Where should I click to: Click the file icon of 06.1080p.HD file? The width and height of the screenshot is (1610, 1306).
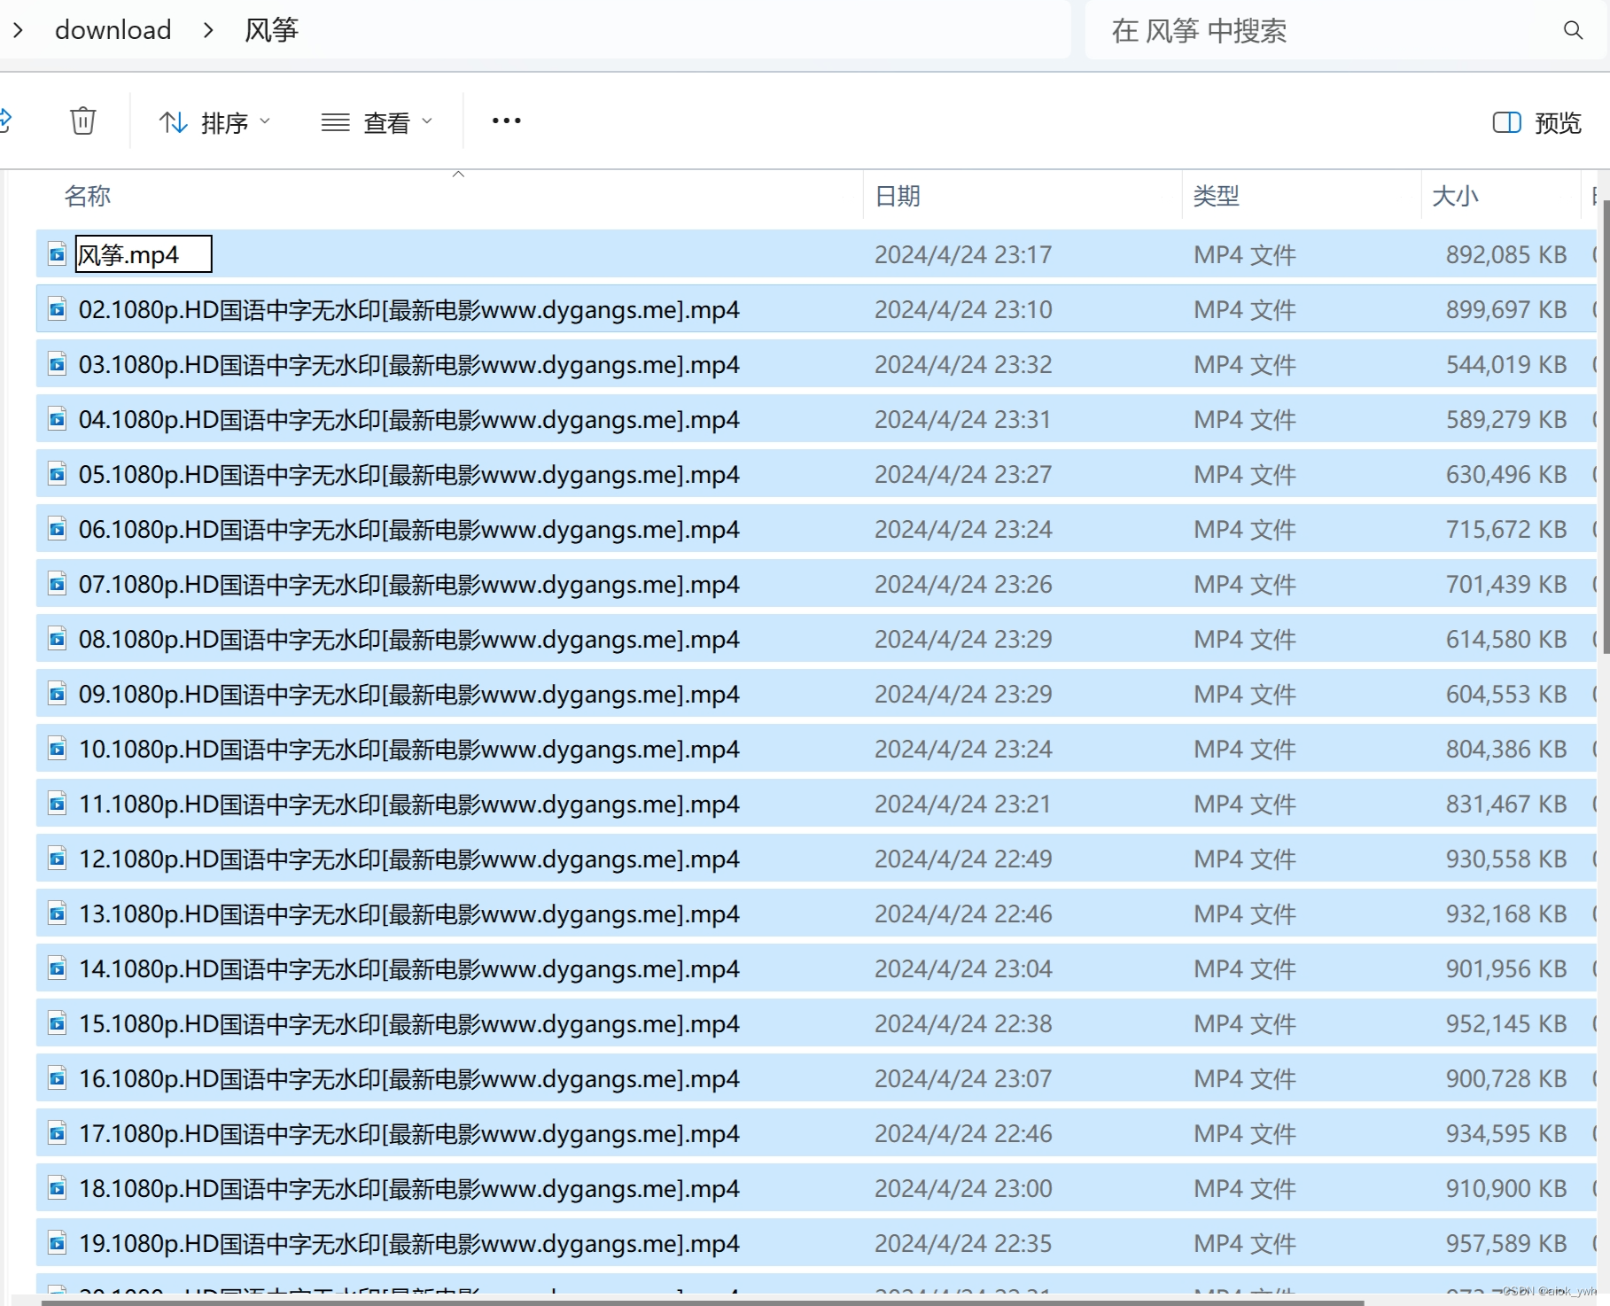point(57,529)
